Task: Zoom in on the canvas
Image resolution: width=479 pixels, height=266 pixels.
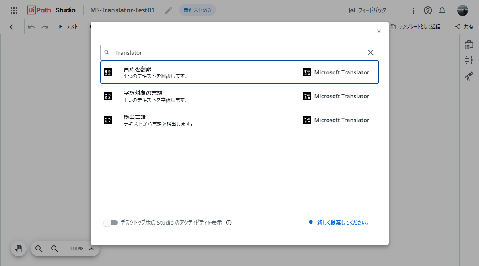Action: tap(39, 249)
